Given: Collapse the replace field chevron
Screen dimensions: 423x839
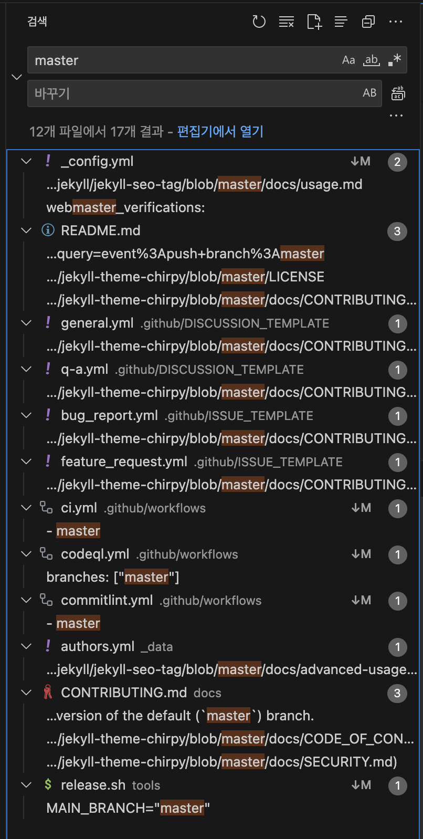Looking at the screenshot, I should (17, 77).
